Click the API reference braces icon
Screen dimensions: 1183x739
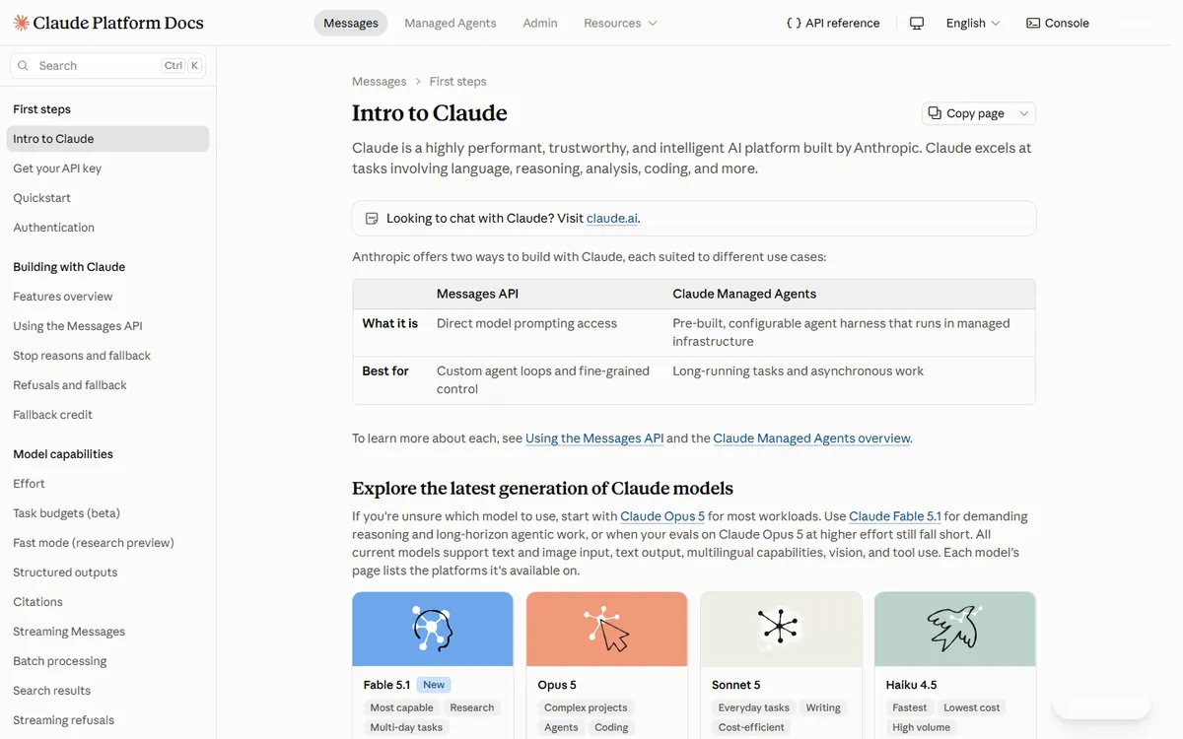point(794,23)
